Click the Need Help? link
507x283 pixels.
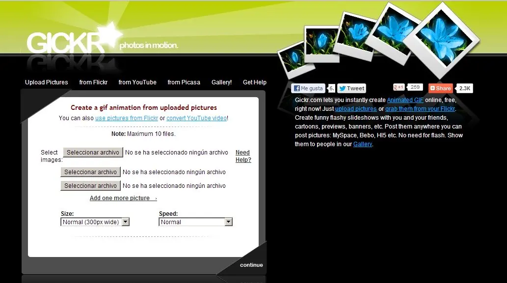click(x=243, y=156)
